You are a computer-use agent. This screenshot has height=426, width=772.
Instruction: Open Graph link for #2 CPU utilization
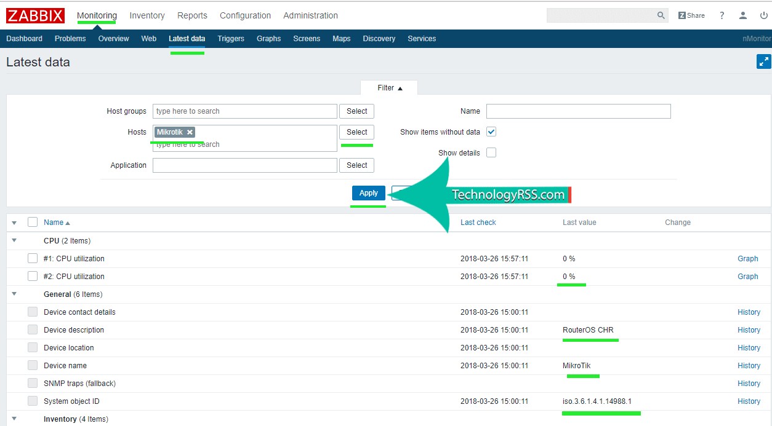[747, 277]
